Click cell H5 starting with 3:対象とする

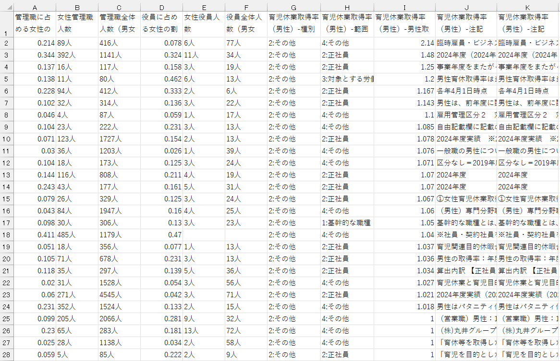(x=347, y=79)
